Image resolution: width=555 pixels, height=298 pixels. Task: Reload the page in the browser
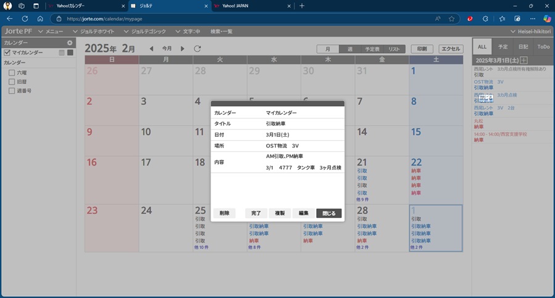25,19
